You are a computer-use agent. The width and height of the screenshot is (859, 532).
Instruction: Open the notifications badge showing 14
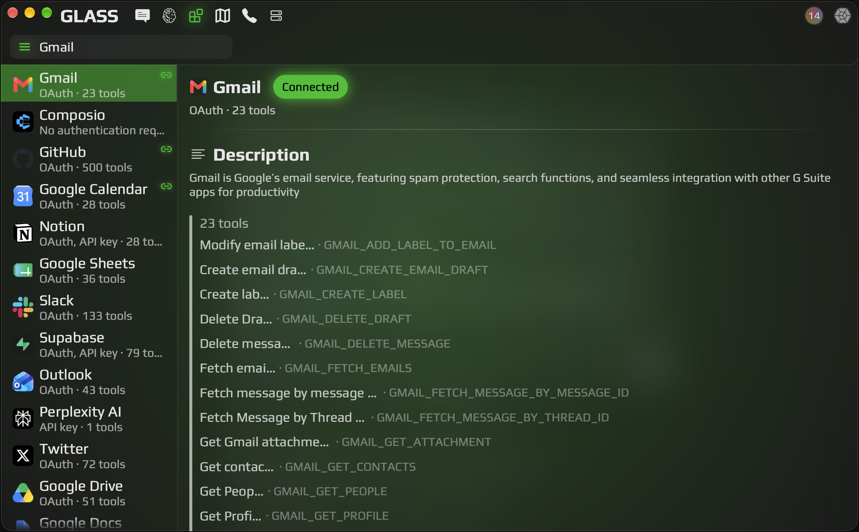pos(814,16)
